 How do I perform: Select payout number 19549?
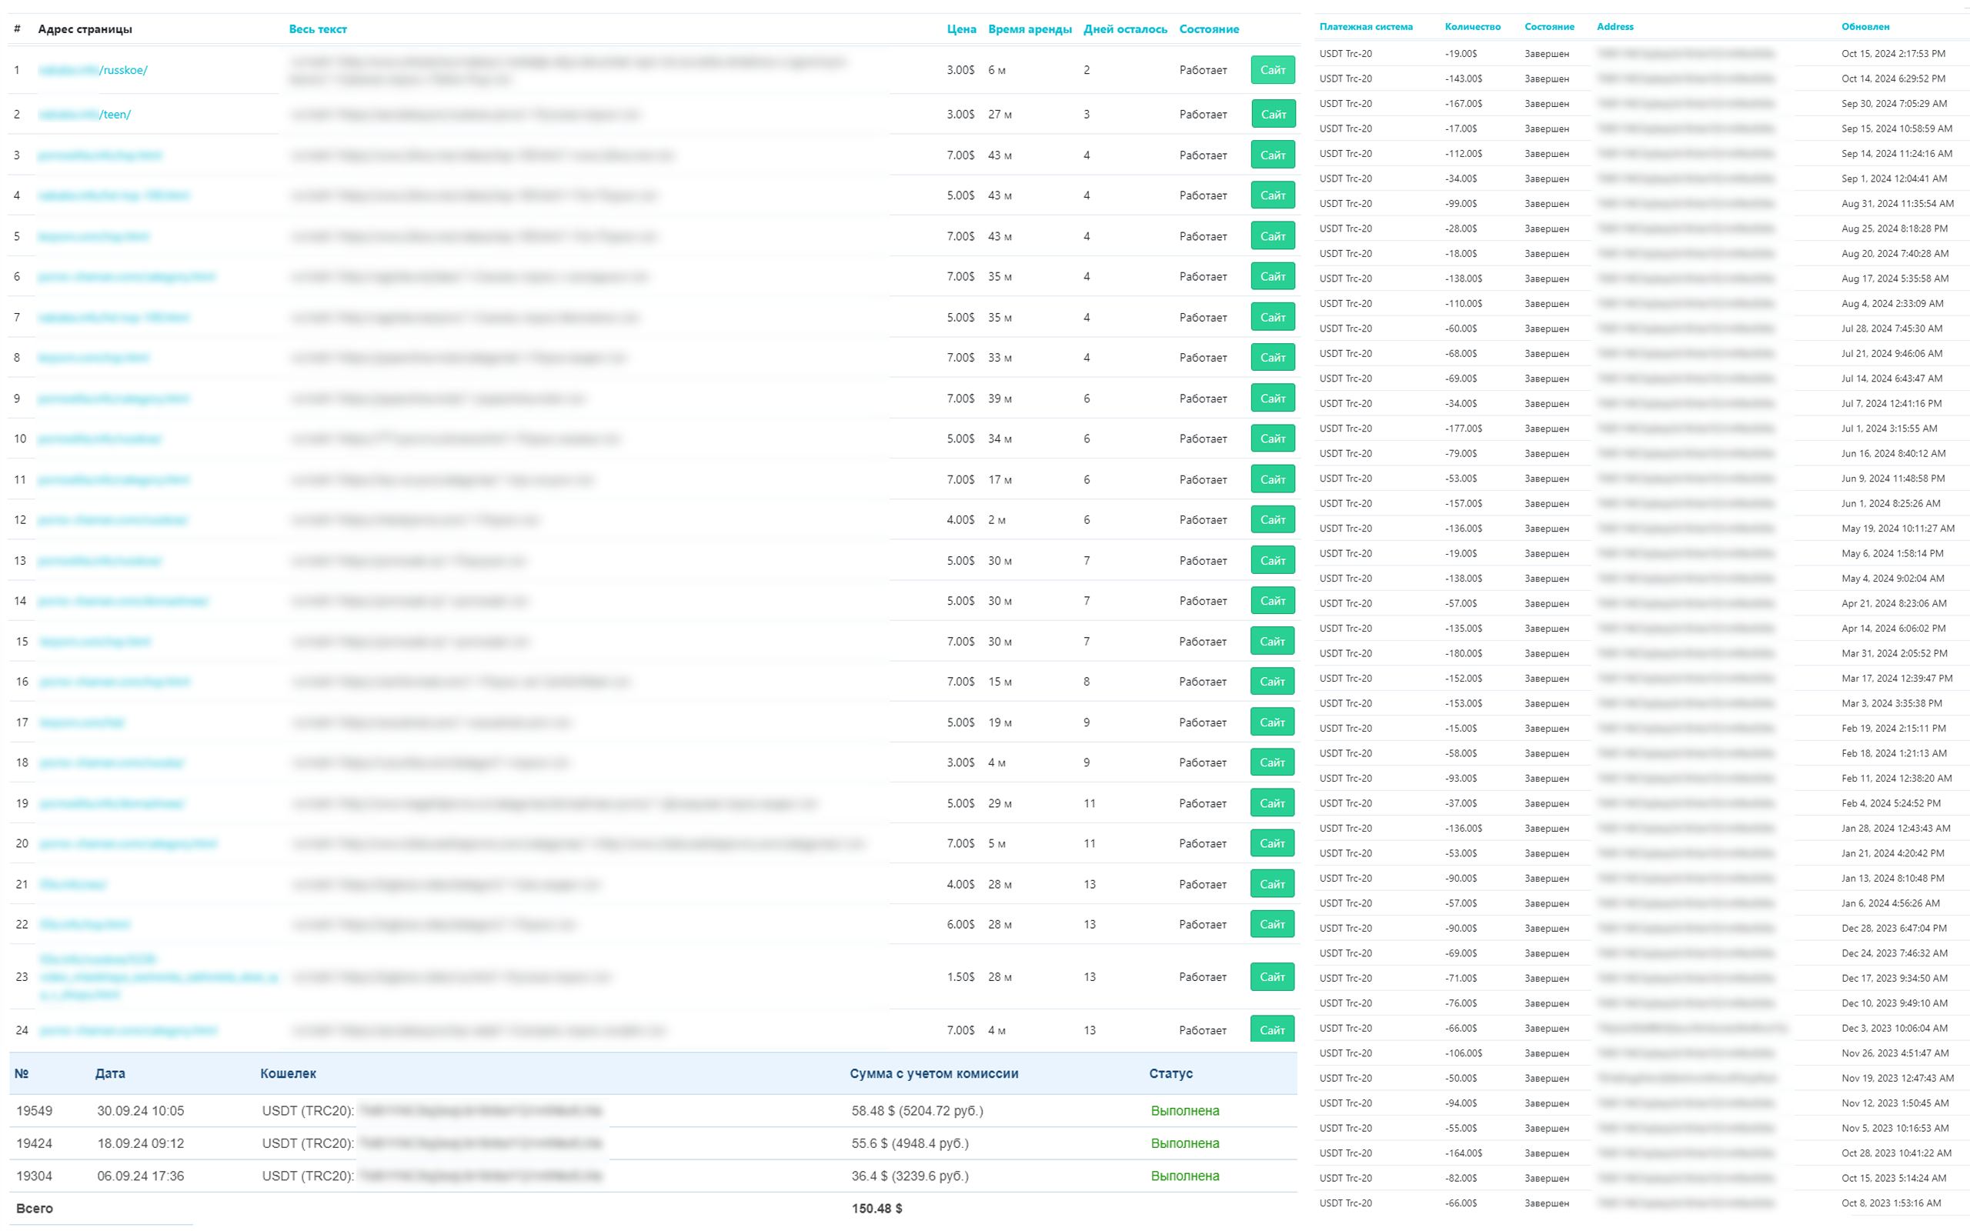point(34,1110)
